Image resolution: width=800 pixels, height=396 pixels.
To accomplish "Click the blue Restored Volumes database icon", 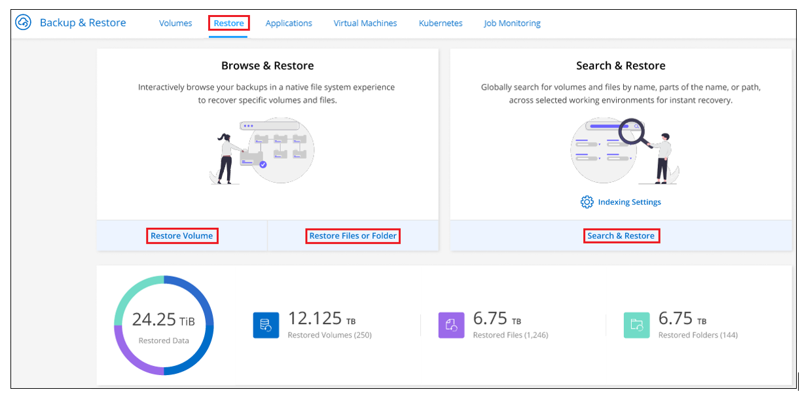I will (266, 325).
